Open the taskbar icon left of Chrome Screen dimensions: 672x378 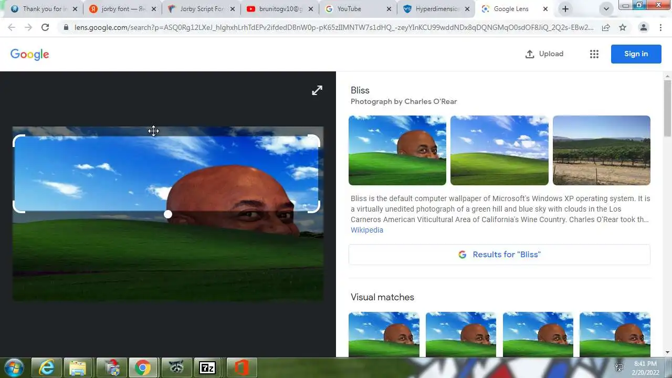pyautogui.click(x=111, y=367)
